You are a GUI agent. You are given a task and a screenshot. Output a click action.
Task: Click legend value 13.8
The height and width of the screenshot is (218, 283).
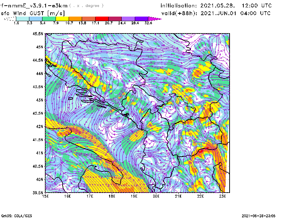coord(82,23)
